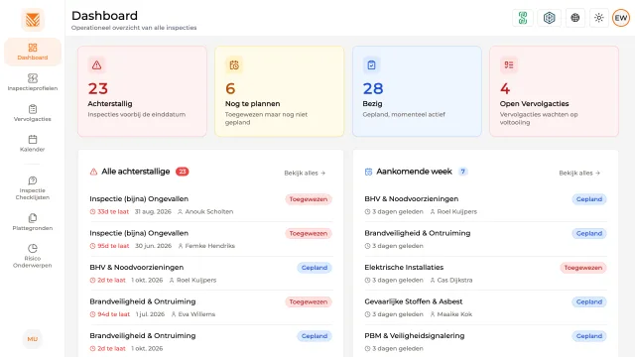The height and width of the screenshot is (357, 635).
Task: Open Brandveiligheid & Ontruiming 2d te laat row
Action: (x=211, y=341)
